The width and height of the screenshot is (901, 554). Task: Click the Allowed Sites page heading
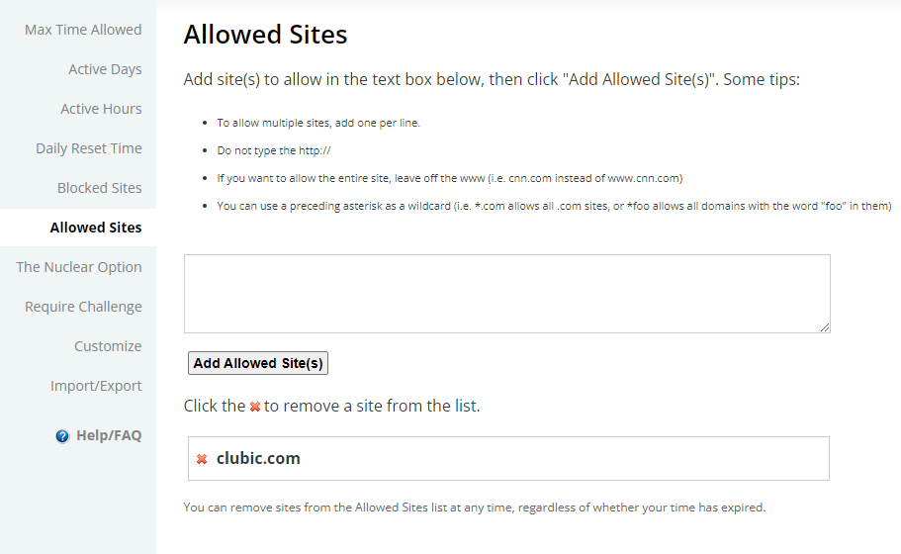[265, 35]
